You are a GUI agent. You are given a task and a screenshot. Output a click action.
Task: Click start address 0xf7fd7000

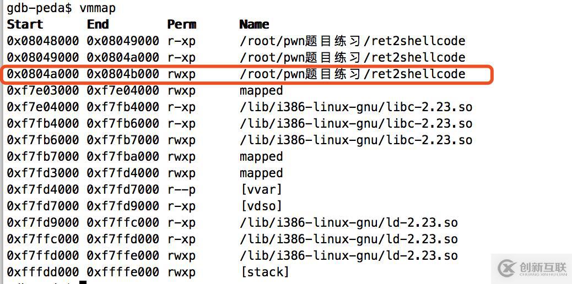(42, 206)
